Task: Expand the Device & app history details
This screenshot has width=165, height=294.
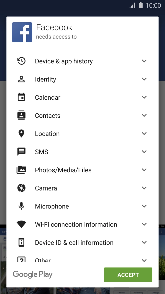Action: 144,61
